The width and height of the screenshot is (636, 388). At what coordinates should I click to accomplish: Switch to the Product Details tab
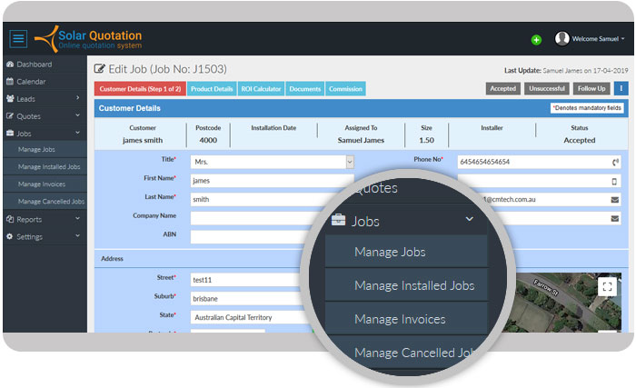click(212, 88)
